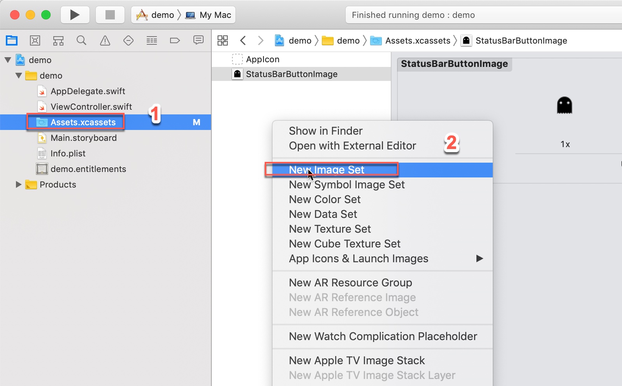The image size is (622, 386).
Task: Click the M source-control status badge
Action: click(x=197, y=122)
